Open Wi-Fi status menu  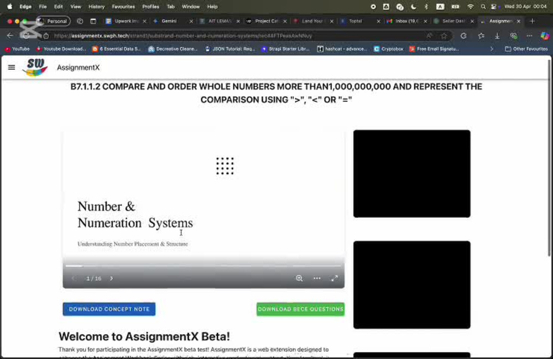[471, 6]
